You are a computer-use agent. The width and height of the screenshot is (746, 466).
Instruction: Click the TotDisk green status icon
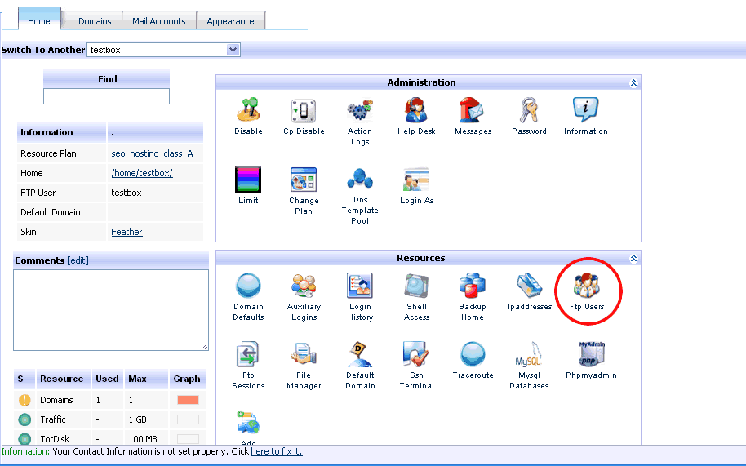[24, 439]
